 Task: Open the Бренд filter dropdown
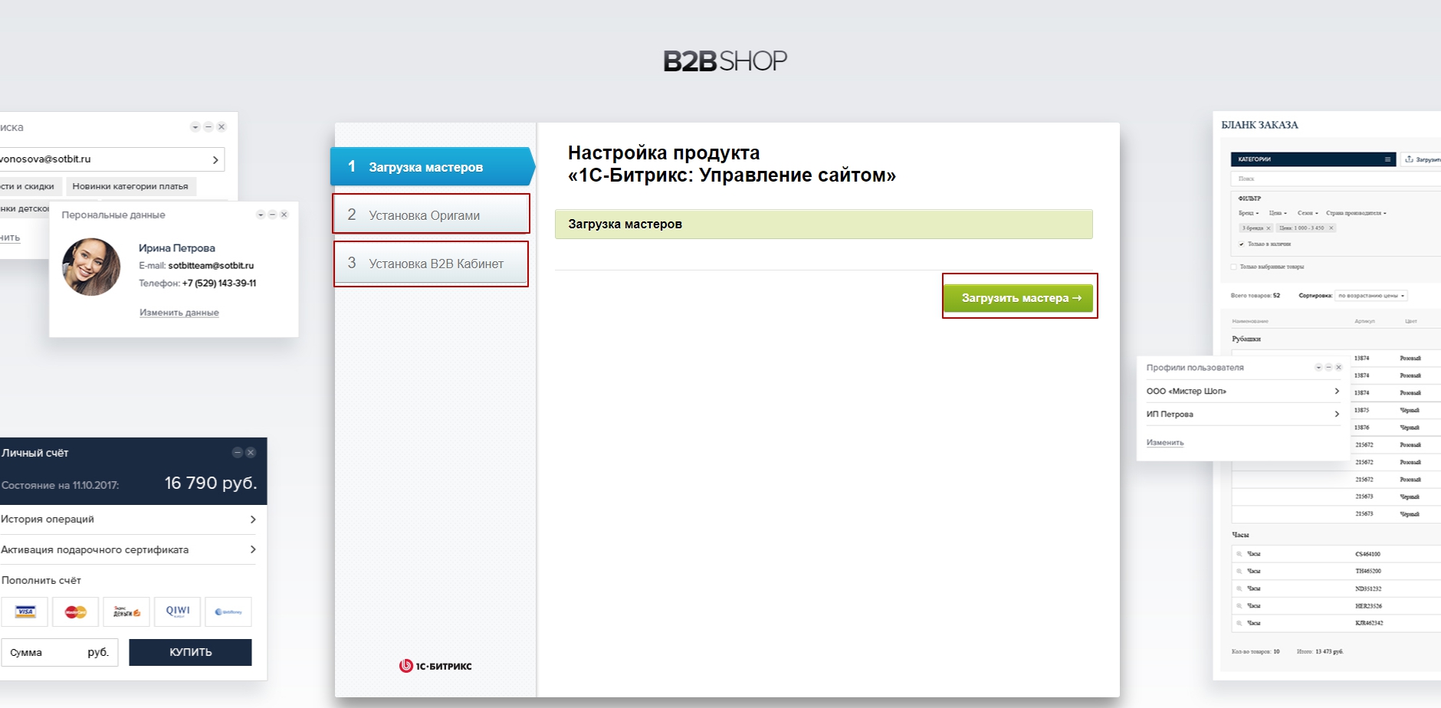[x=1249, y=213]
